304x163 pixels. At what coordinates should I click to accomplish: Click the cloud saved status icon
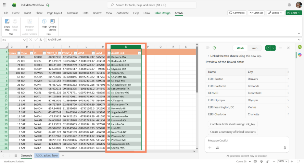coord(48,5)
